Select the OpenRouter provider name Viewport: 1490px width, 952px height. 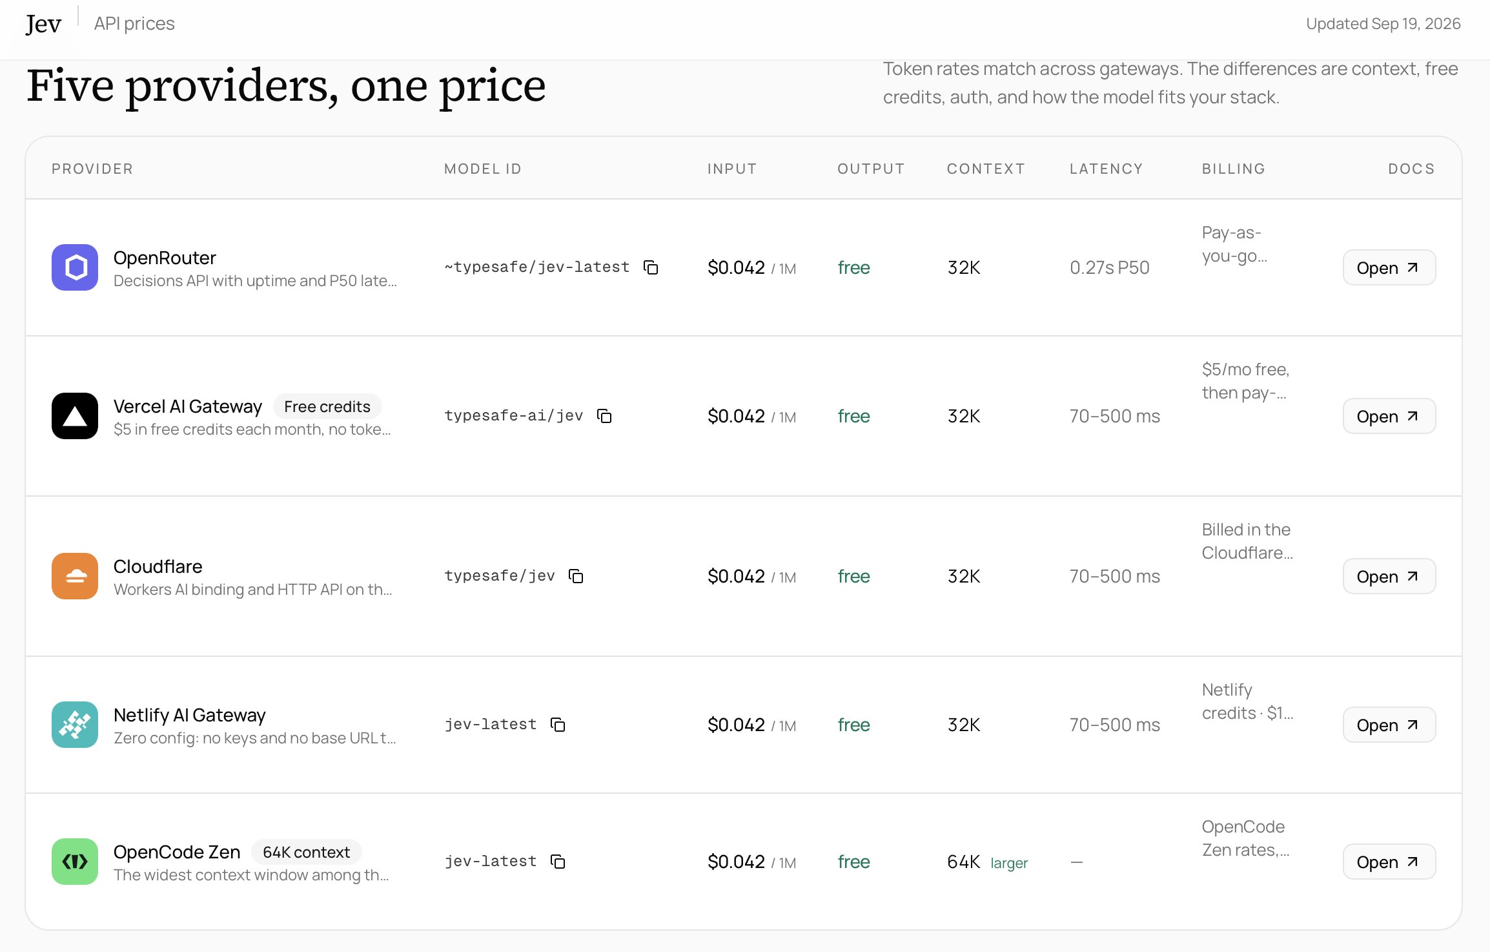pyautogui.click(x=165, y=258)
